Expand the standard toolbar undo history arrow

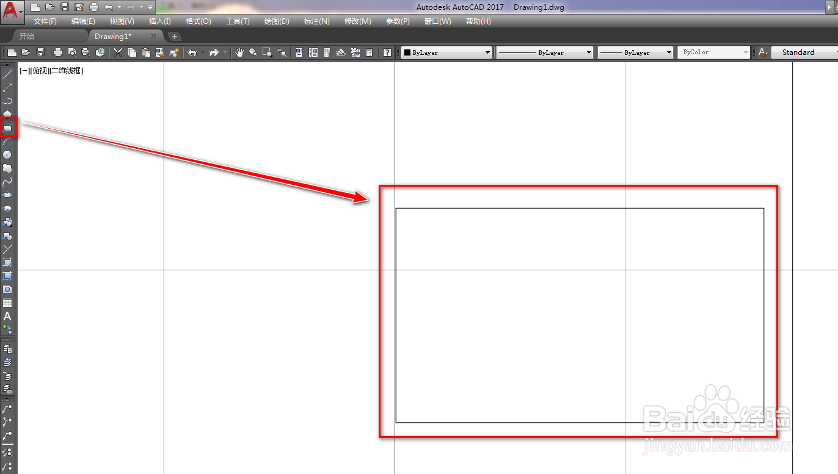point(203,53)
